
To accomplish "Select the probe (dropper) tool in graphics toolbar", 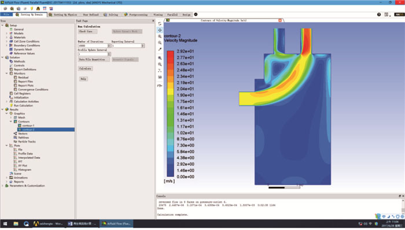I will 160,49.
